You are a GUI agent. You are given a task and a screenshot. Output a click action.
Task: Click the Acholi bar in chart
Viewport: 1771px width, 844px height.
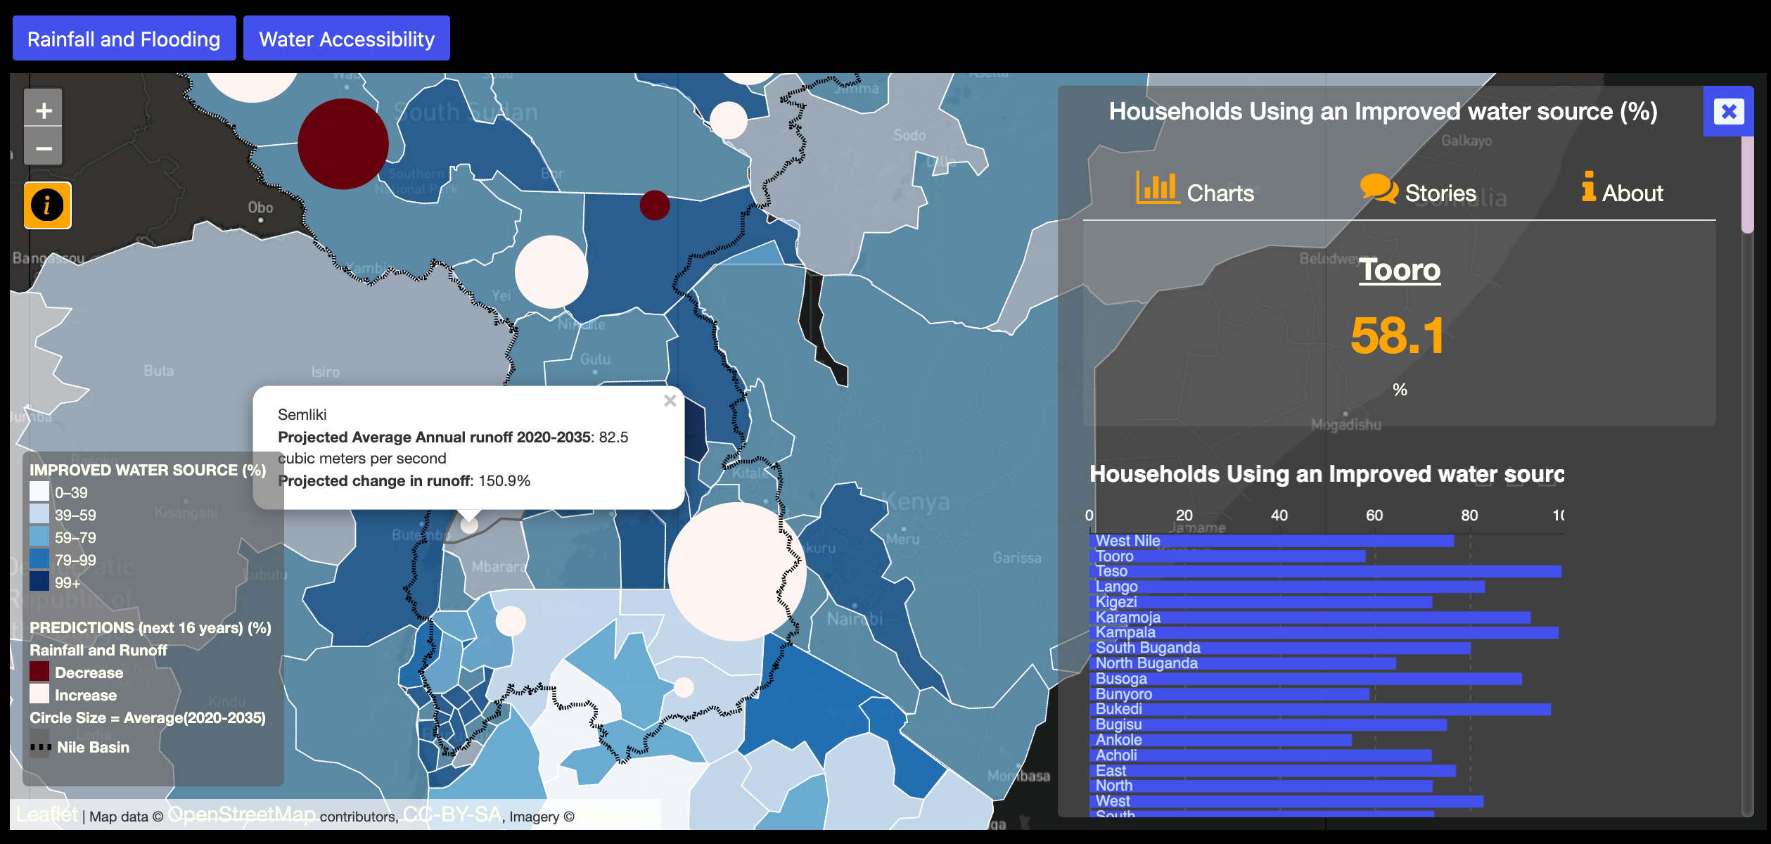point(1260,755)
